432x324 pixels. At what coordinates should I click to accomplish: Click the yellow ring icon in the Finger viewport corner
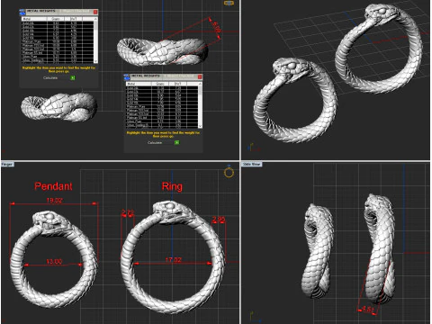click(x=229, y=172)
